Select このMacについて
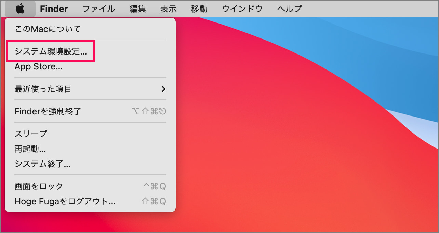The width and height of the screenshot is (439, 233). (x=47, y=29)
